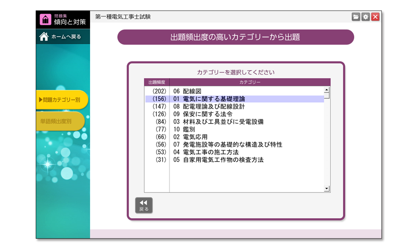Image resolution: width=419 pixels, height=252 pixels.
Task: Close the application with the red X
Action: pos(375,17)
